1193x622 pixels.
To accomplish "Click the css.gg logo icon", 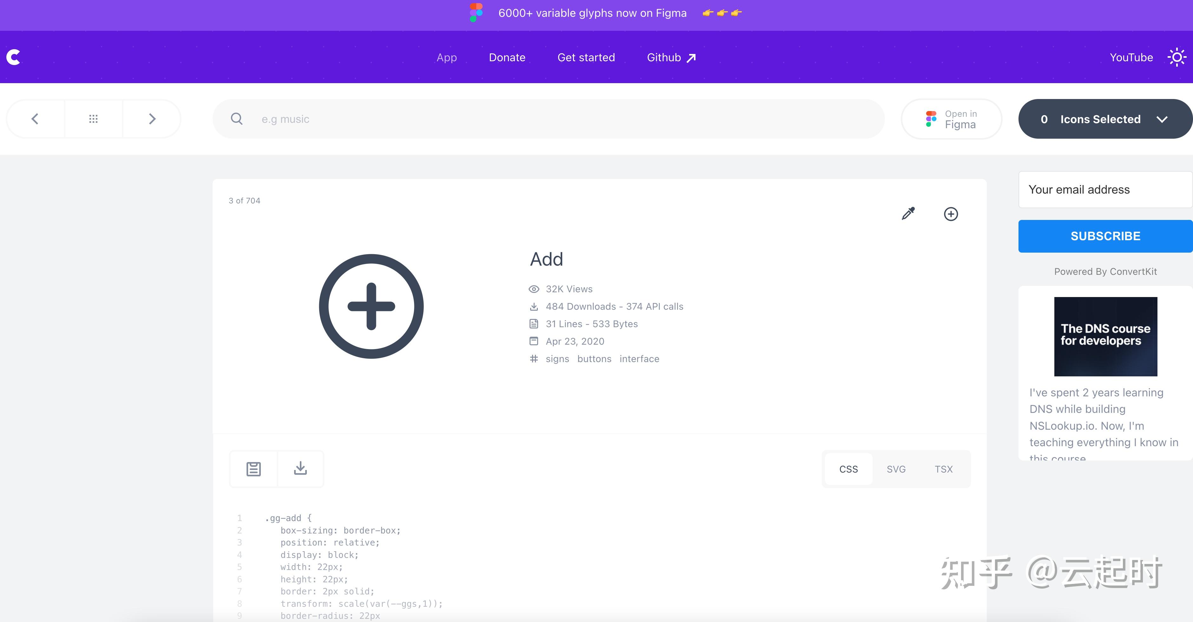I will pos(13,57).
